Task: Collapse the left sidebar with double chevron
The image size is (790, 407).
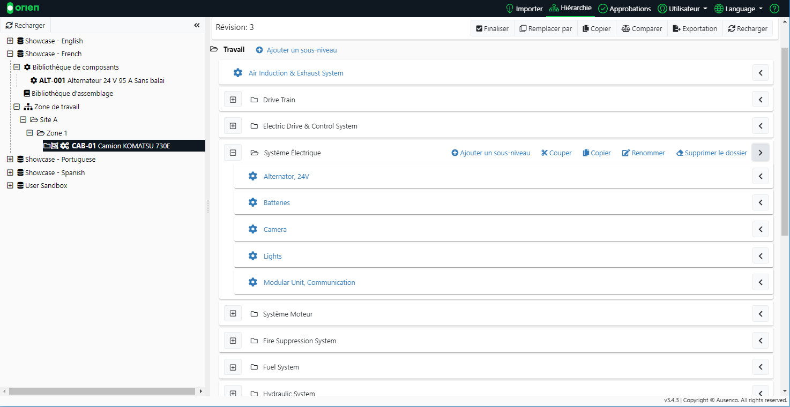Action: coord(197,26)
